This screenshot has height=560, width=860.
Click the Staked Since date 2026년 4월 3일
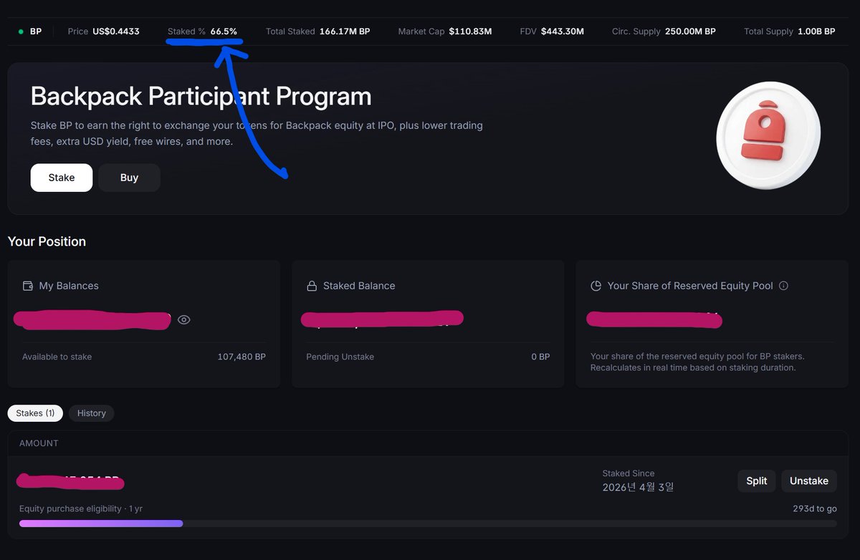point(638,487)
